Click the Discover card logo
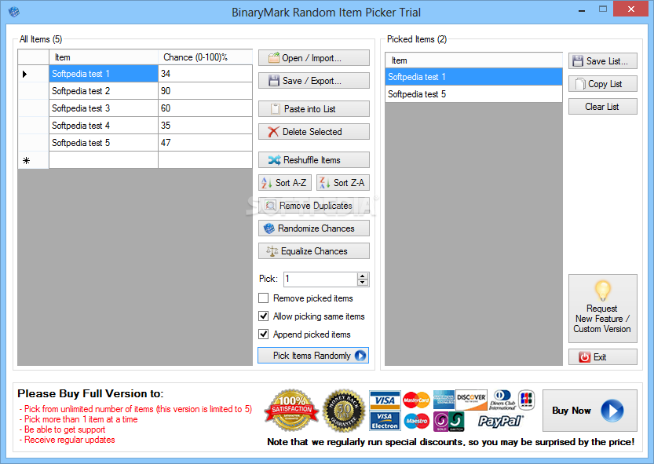 coord(471,400)
